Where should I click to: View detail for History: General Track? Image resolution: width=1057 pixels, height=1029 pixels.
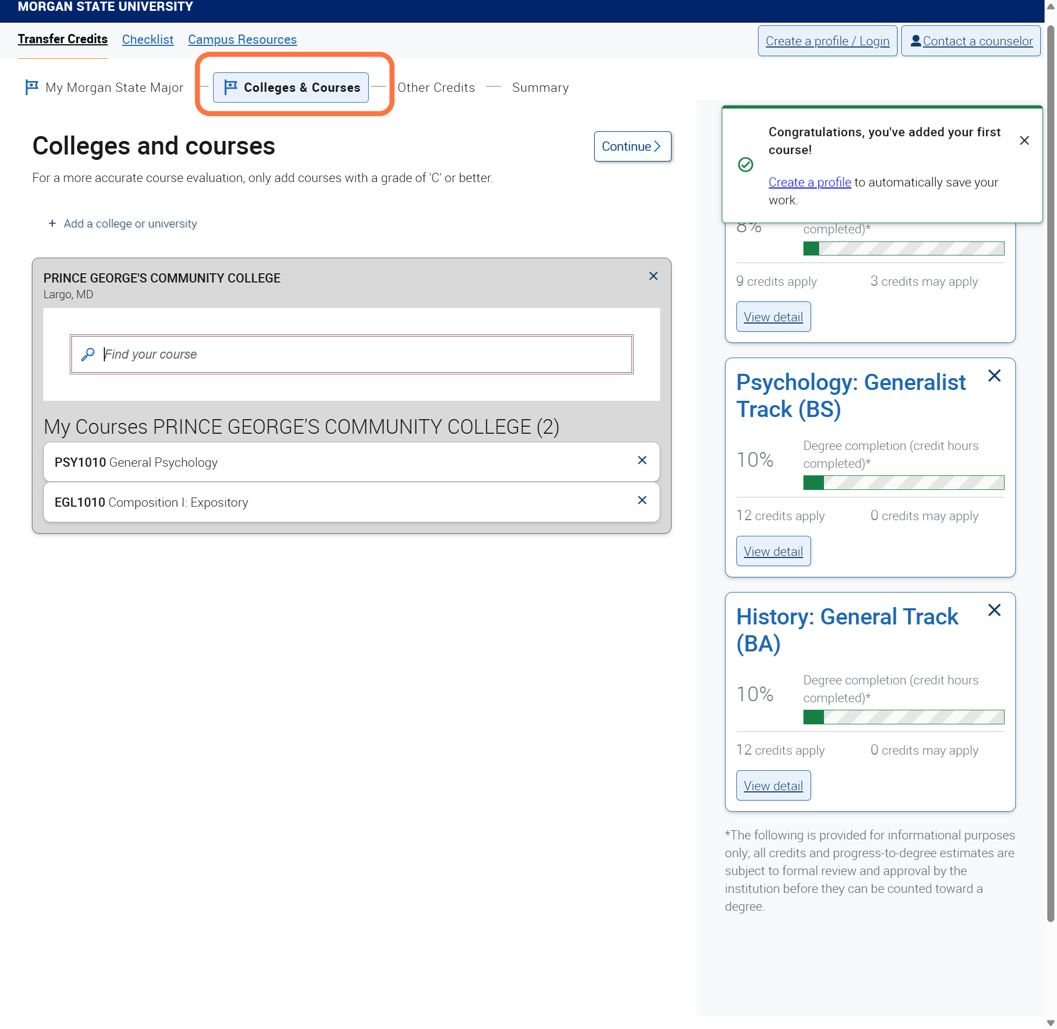[773, 786]
